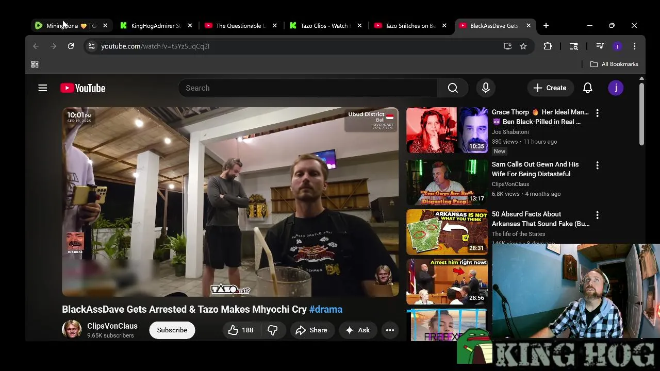Open more actions menu under the video
The height and width of the screenshot is (371, 660).
tap(390, 330)
